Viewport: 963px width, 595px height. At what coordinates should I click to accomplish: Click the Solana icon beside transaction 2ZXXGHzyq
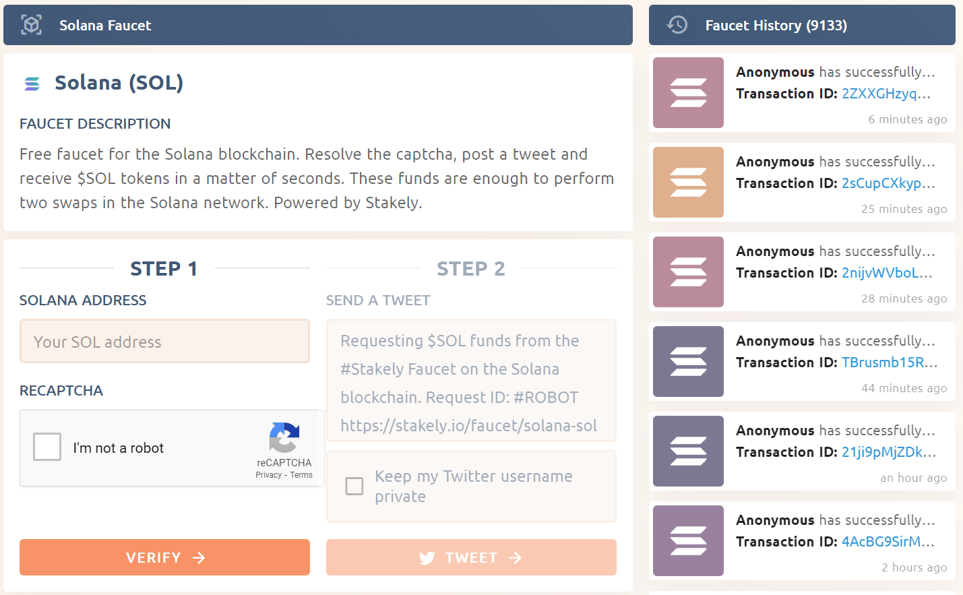point(688,93)
